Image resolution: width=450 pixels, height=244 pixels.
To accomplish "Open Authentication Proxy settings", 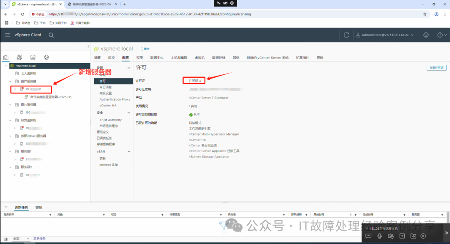I will point(115,99).
